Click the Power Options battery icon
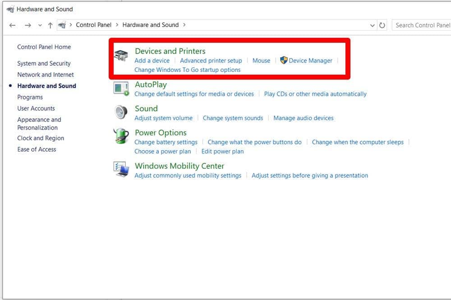The width and height of the screenshot is (451, 300). [121, 137]
